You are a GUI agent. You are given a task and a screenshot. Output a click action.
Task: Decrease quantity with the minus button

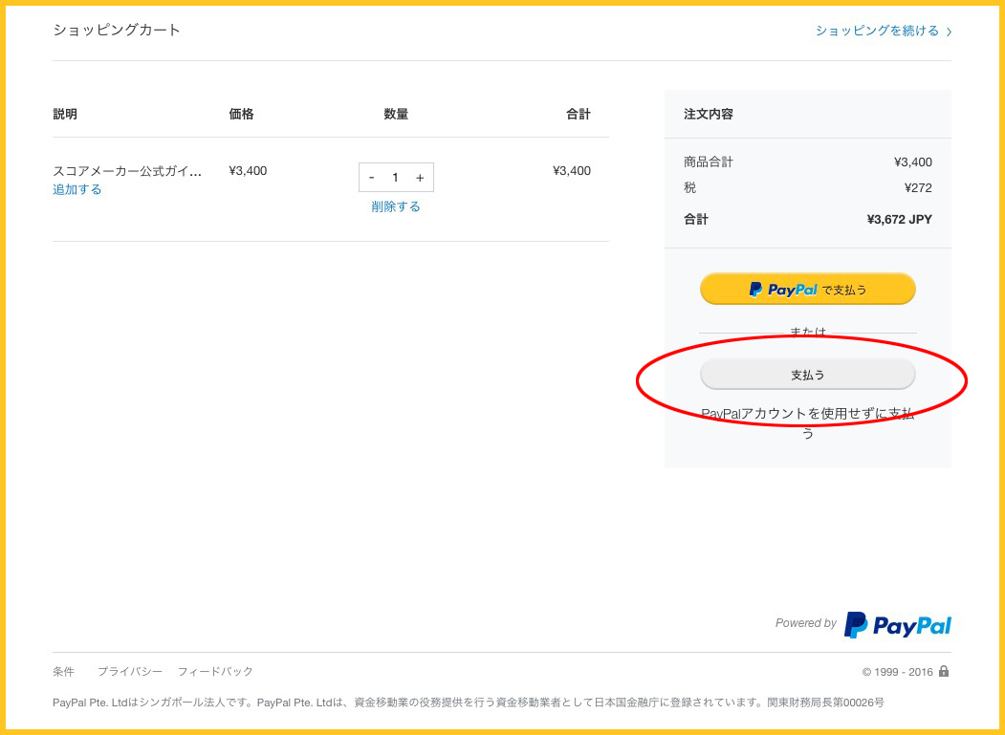(x=372, y=178)
